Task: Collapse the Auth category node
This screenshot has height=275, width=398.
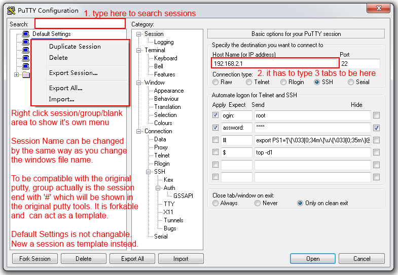Action: pos(158,188)
